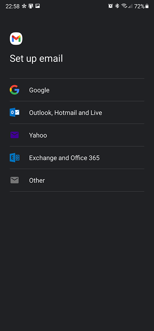Select the Google logo icon
154x331 pixels.
point(15,90)
